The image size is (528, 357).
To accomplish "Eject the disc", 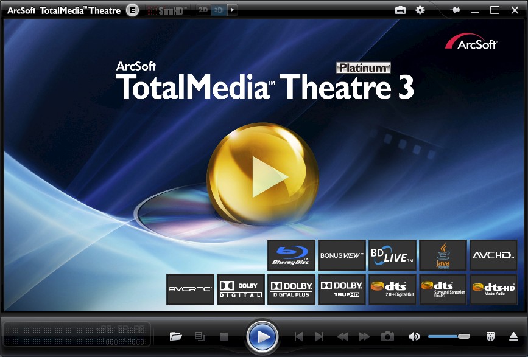I will 513,336.
